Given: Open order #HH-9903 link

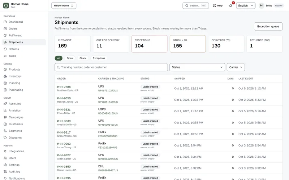Looking at the screenshot, I should point(64,144).
